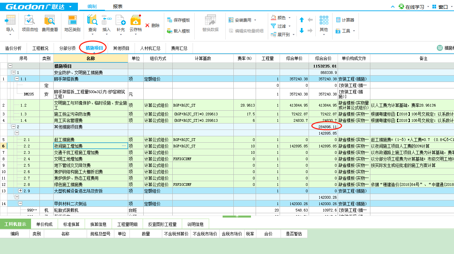This screenshot has width=454, height=254.
Task: Click 载入模板 load template
Action: (x=178, y=31)
